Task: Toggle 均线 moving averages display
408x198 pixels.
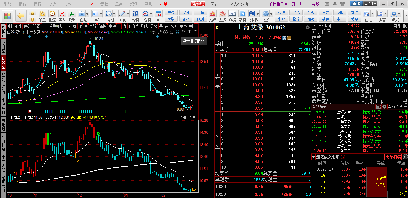Action: (144, 26)
